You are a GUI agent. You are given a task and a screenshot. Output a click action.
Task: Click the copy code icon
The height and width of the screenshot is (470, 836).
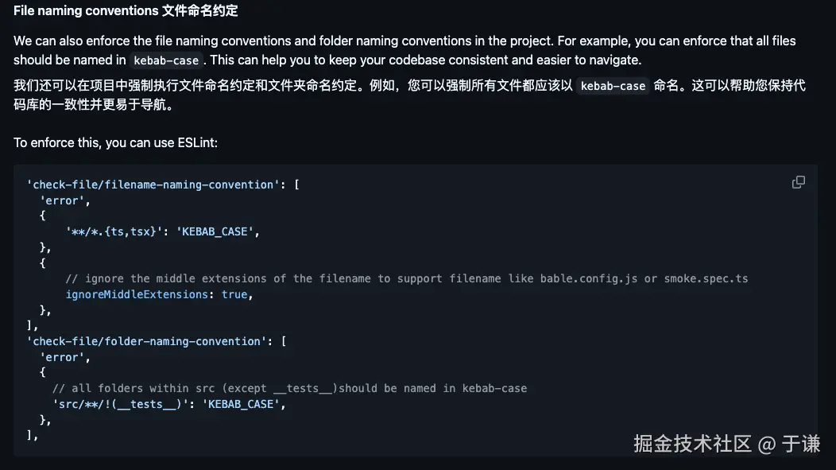coord(798,182)
